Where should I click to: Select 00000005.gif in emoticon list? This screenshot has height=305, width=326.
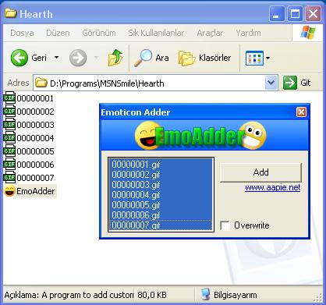click(161, 205)
